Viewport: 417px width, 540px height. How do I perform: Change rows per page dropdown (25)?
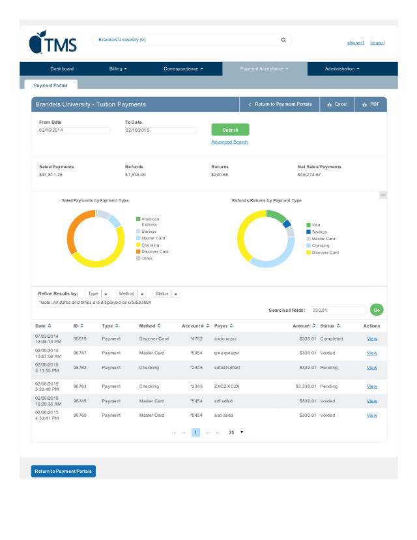pyautogui.click(x=236, y=432)
